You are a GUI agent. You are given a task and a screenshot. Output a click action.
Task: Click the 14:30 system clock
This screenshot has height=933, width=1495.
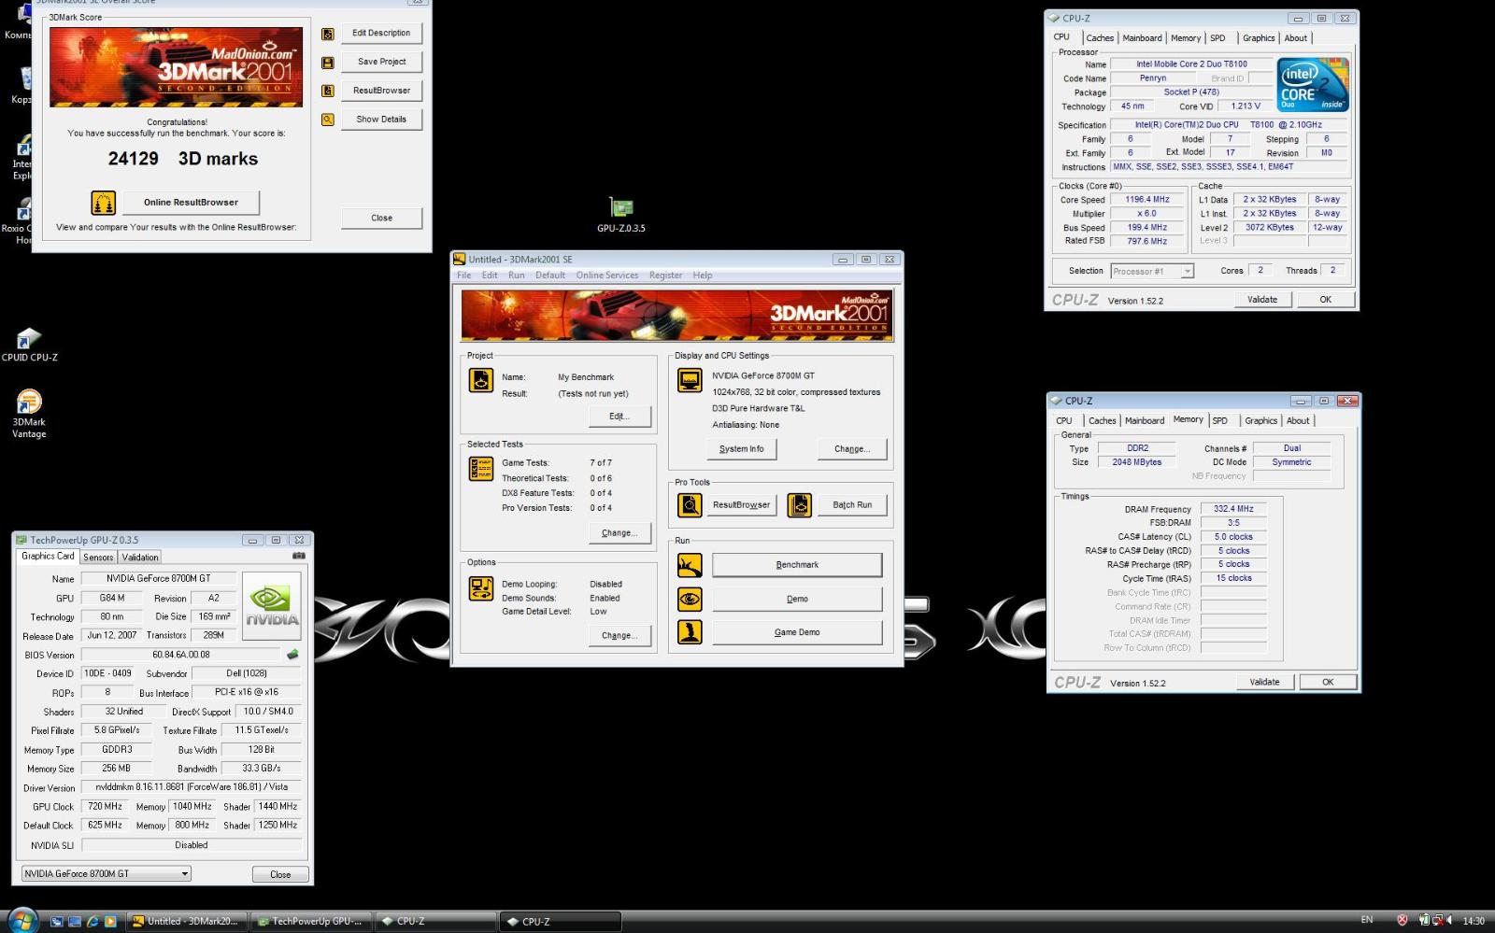1474,922
